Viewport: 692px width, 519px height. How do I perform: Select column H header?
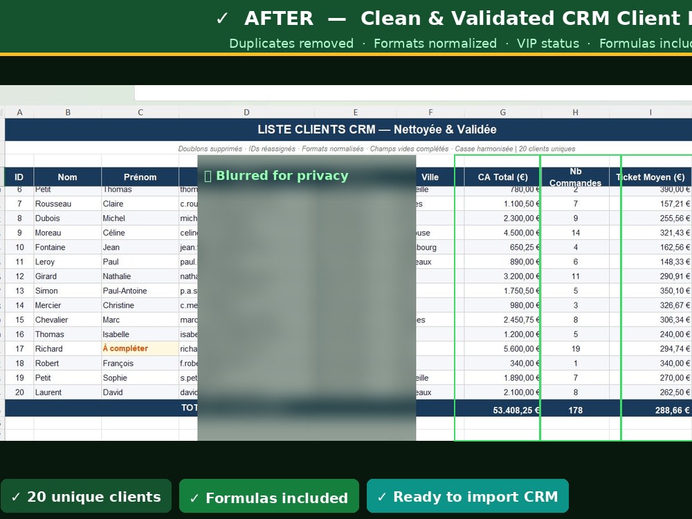click(575, 113)
